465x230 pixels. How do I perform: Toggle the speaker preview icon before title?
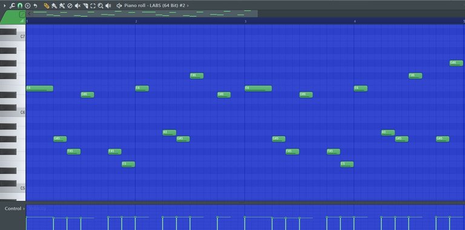[119, 5]
